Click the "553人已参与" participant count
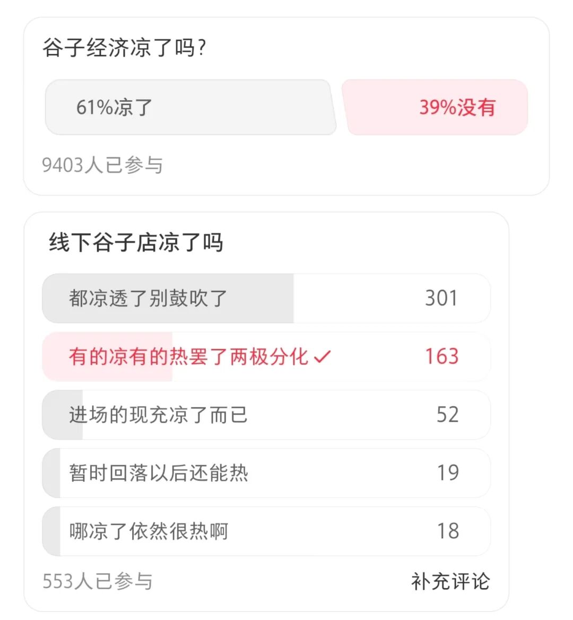Viewport: 573px width, 620px height. coord(98,581)
